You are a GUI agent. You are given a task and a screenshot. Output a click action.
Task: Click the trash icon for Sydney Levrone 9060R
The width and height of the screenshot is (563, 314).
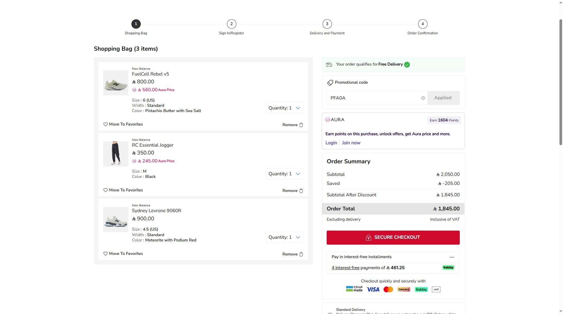301,254
